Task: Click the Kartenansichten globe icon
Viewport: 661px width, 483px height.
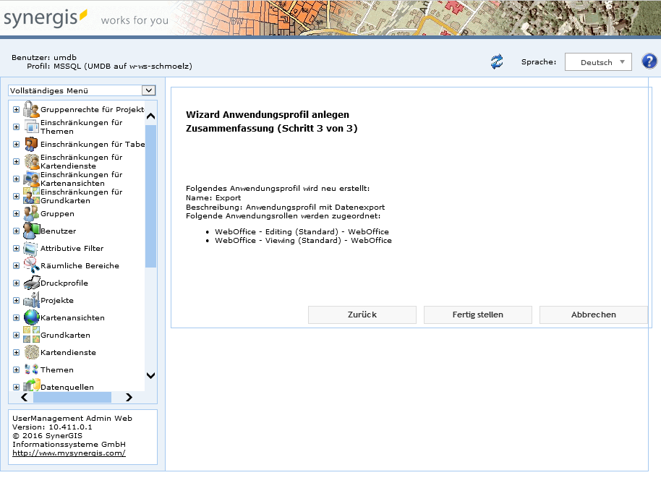Action: point(31,318)
